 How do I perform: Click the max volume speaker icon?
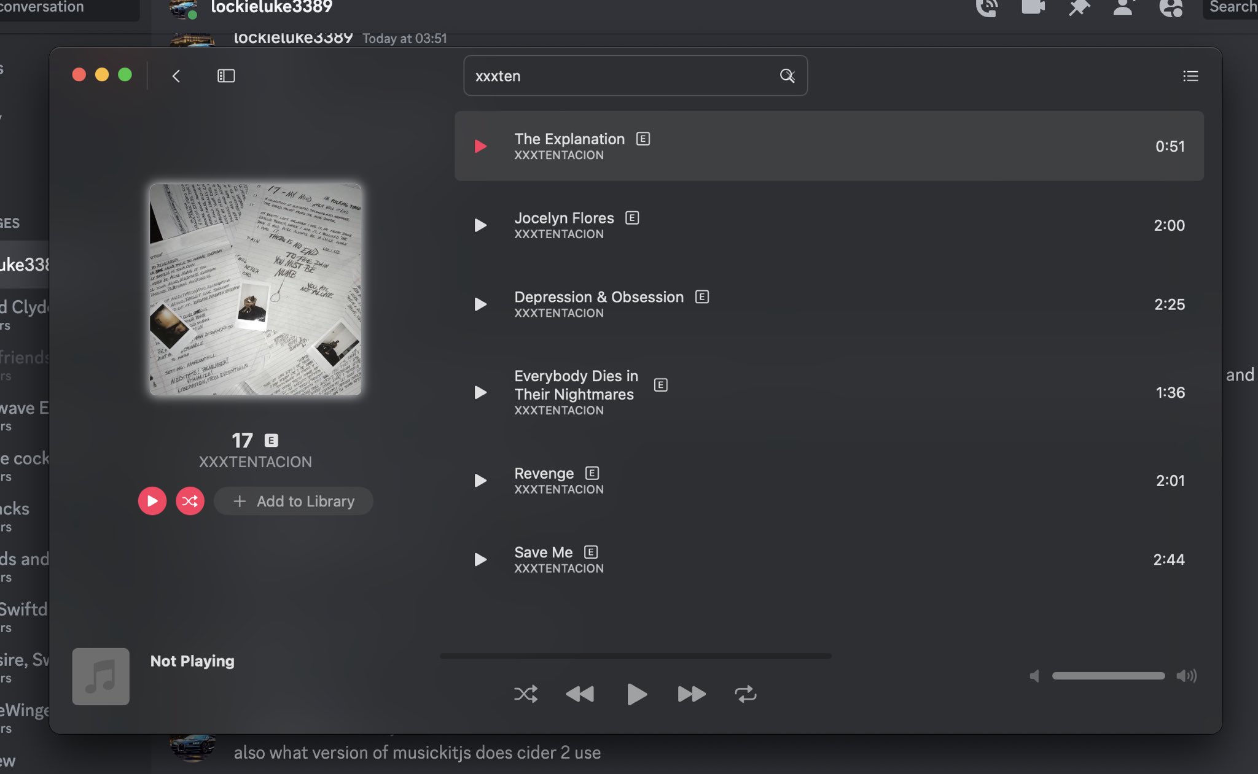[1186, 676]
